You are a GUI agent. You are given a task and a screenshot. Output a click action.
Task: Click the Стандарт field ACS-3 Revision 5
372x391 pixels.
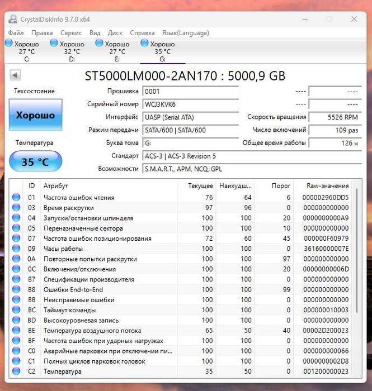coord(252,156)
